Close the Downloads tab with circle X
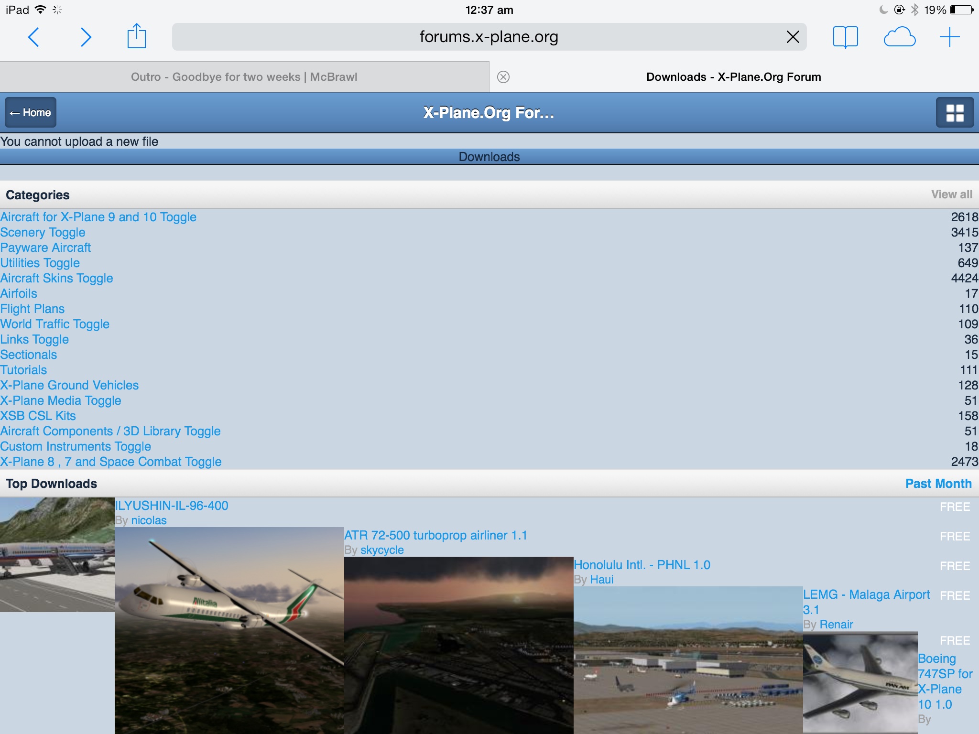Viewport: 979px width, 734px height. pos(503,77)
